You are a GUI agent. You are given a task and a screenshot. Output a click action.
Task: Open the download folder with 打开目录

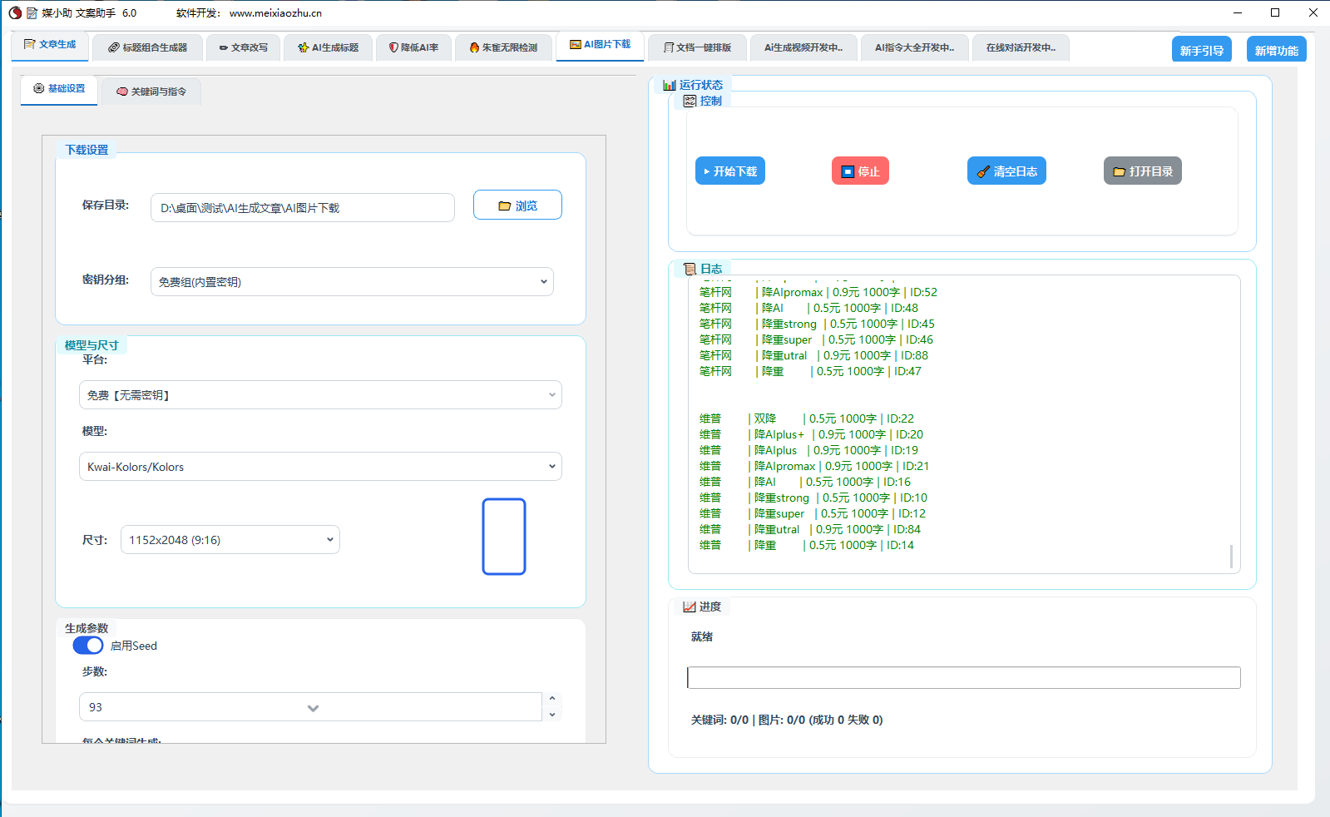tap(1142, 171)
